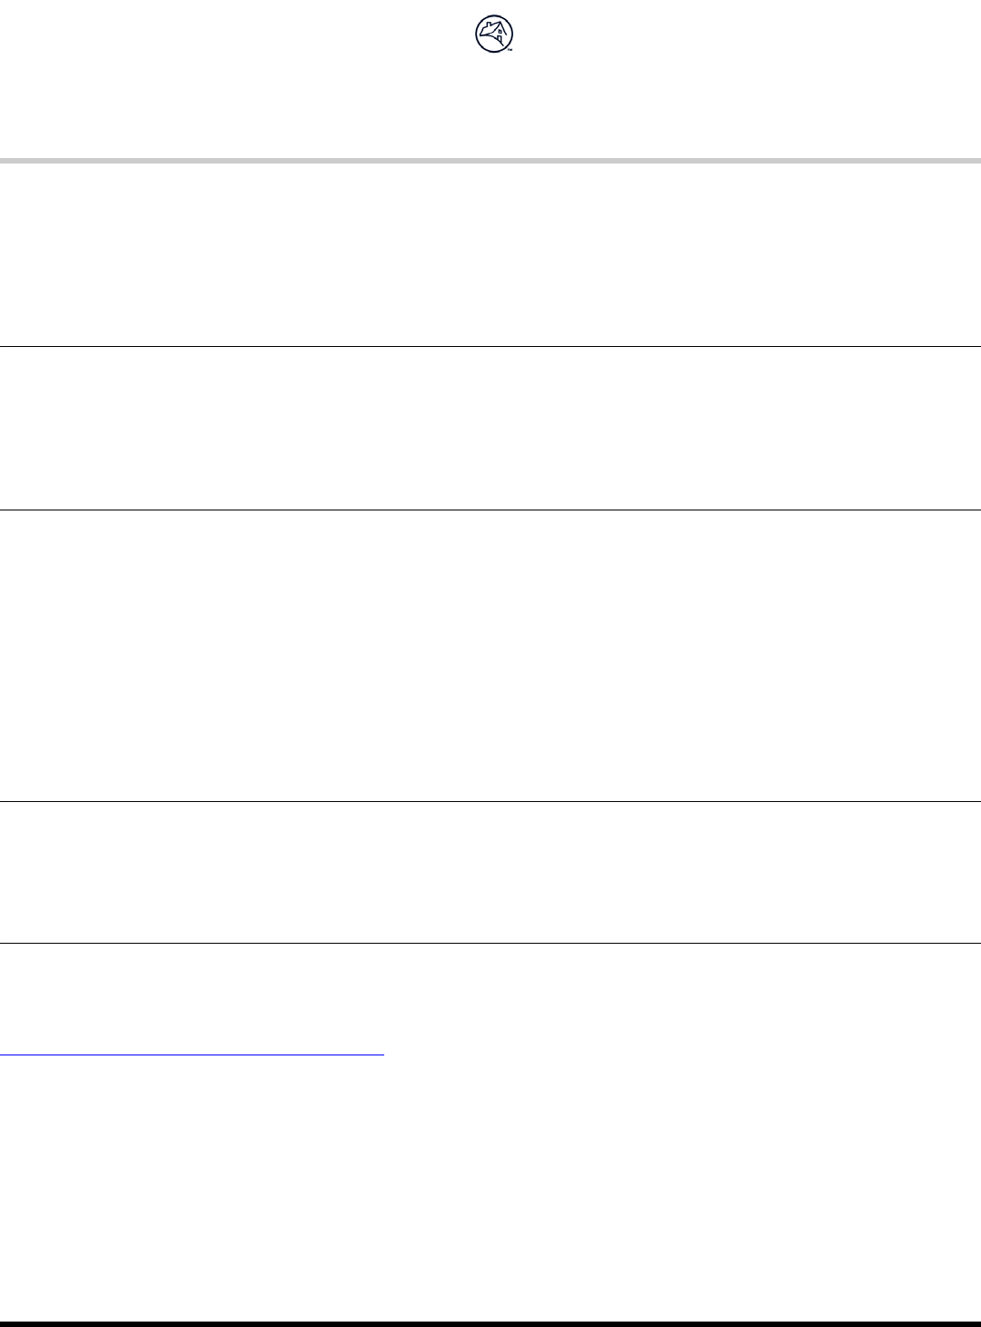This screenshot has height=1327, width=981.
Task: Click tallest blank section between second and third lines
Action: [490, 656]
